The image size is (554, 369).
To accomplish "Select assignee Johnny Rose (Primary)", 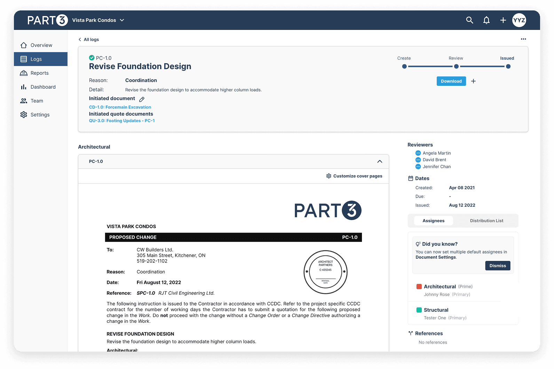I will click(x=447, y=294).
